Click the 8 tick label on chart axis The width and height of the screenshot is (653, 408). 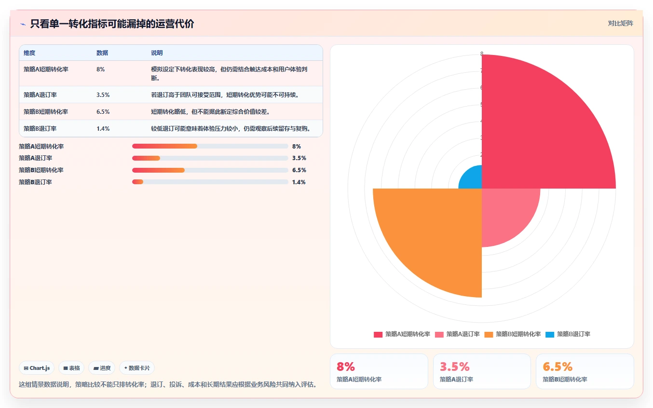pos(481,54)
